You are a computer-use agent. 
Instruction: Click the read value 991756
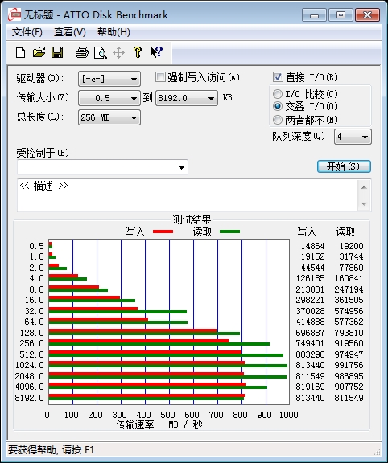(x=349, y=365)
